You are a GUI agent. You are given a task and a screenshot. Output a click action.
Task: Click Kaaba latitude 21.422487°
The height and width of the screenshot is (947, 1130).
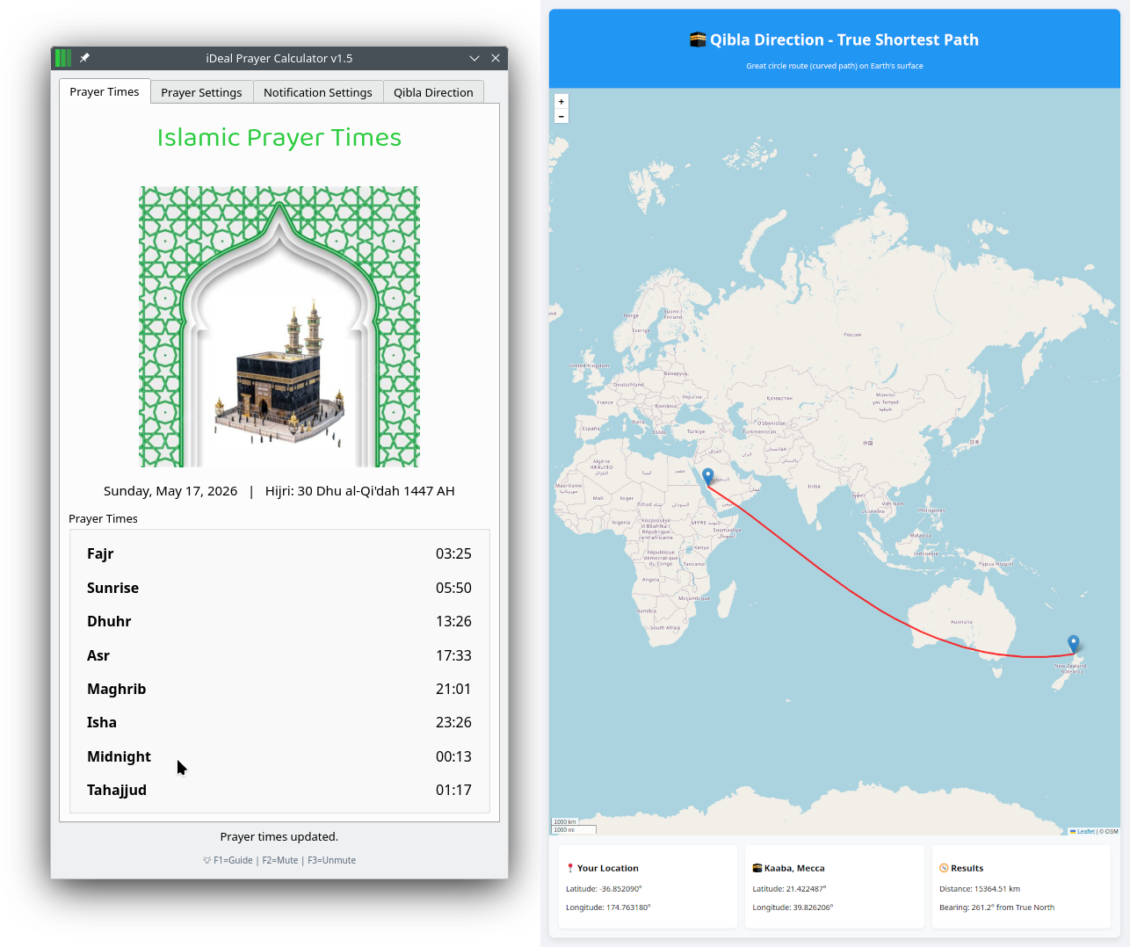[x=789, y=889]
